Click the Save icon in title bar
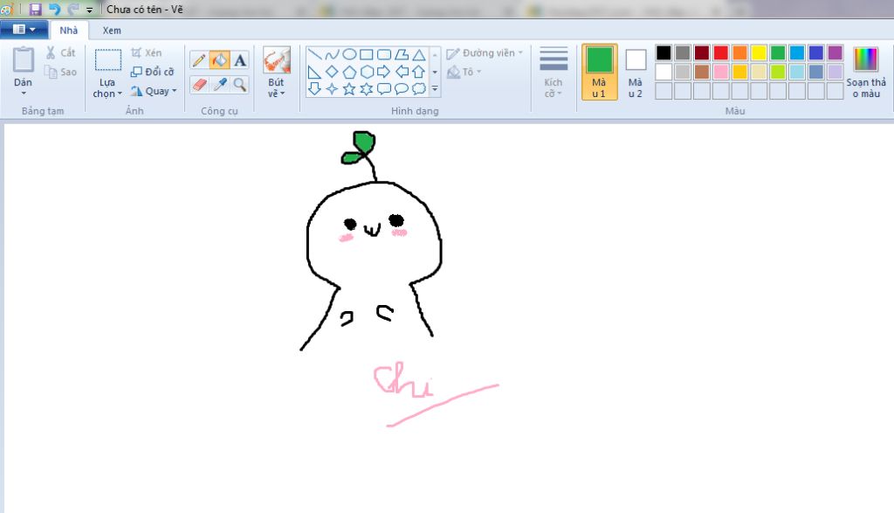This screenshot has width=894, height=513. (x=35, y=9)
